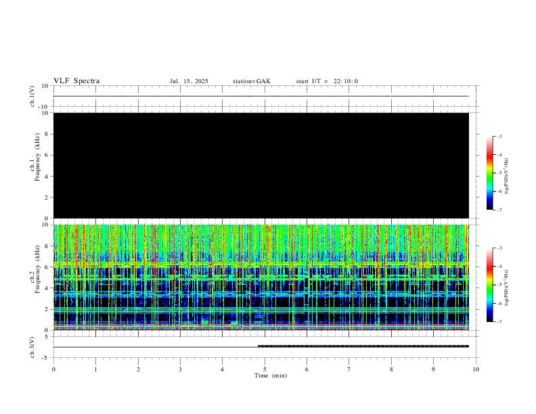Click the "VLF Spectra" plot title
Image resolution: width=536 pixels, height=414 pixels.
coord(76,81)
